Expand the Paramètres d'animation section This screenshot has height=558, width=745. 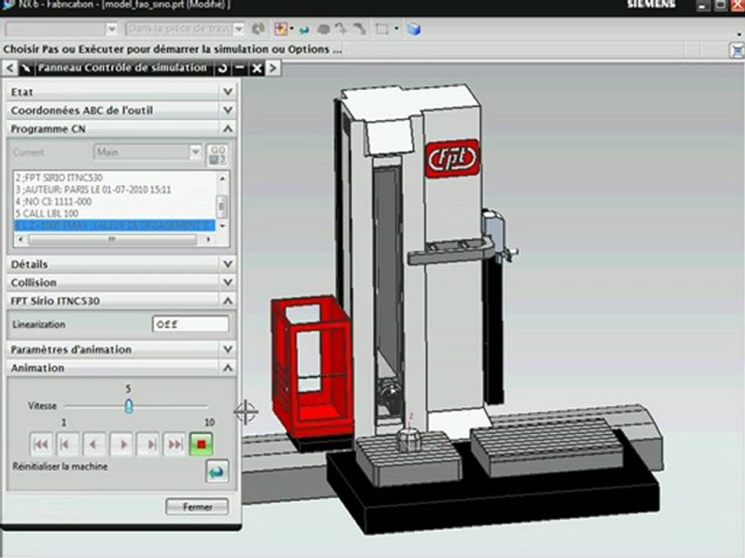click(x=227, y=350)
